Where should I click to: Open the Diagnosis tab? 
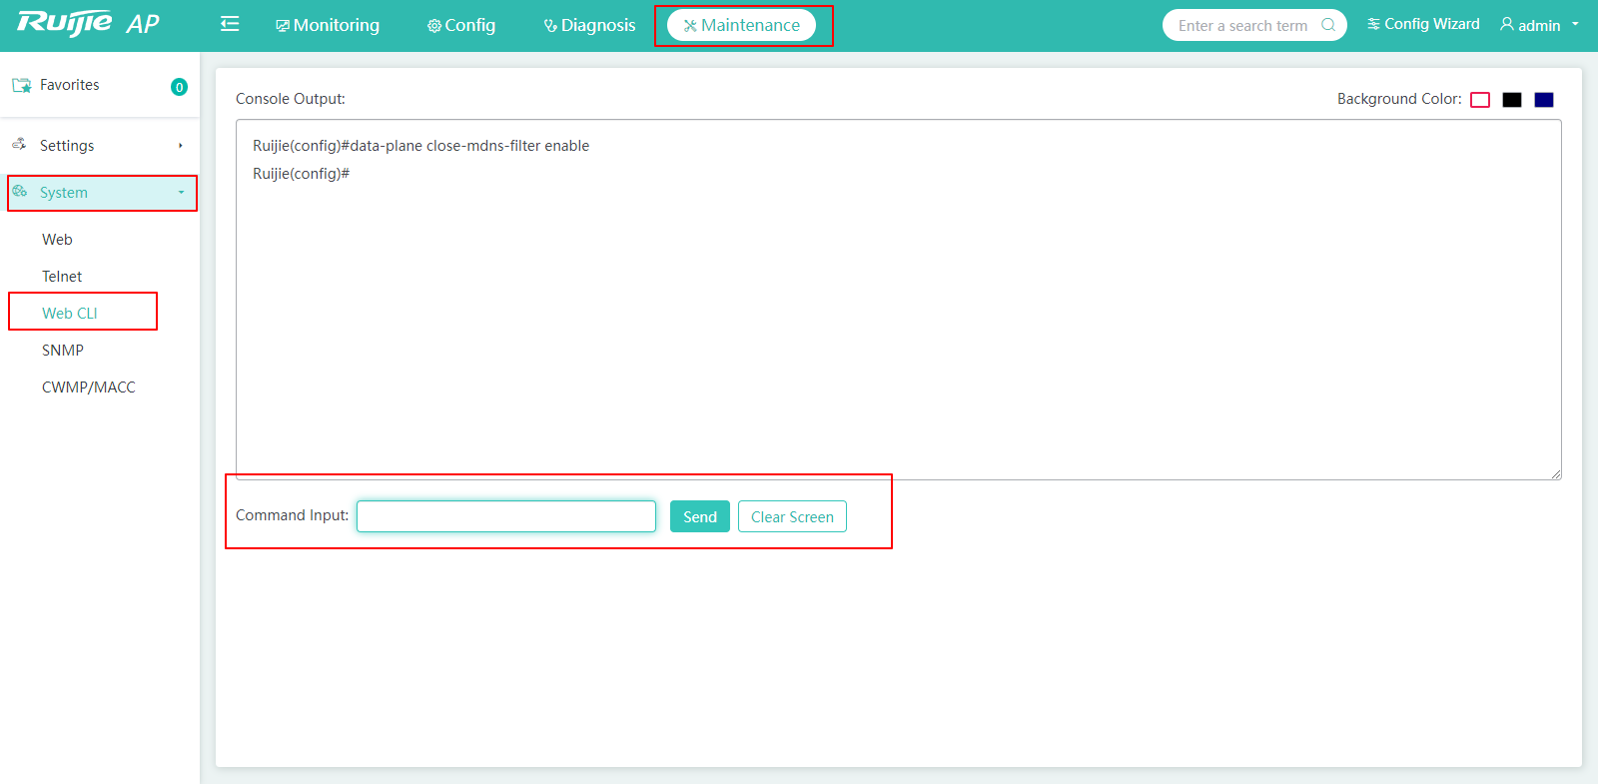click(x=589, y=25)
